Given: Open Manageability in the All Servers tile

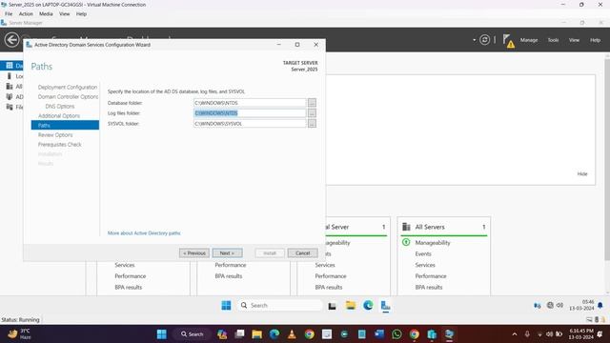Looking at the screenshot, I should (x=432, y=243).
